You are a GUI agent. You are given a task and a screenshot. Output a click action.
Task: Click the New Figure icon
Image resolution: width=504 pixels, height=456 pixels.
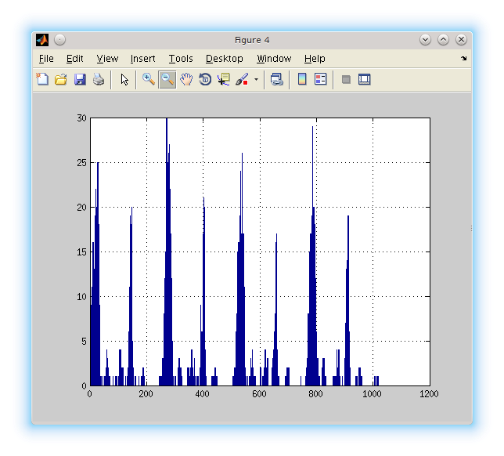pyautogui.click(x=42, y=79)
